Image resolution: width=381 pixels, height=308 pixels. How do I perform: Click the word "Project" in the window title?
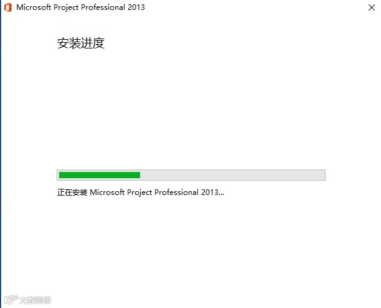66,7
